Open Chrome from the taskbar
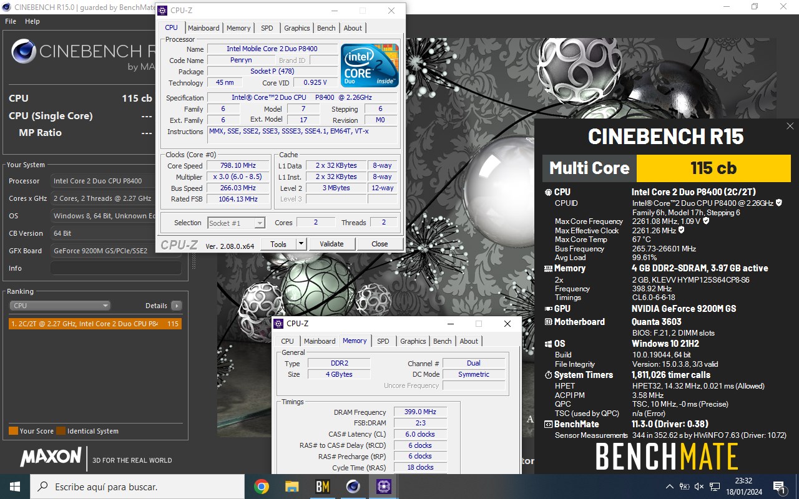The height and width of the screenshot is (499, 799). click(x=262, y=487)
